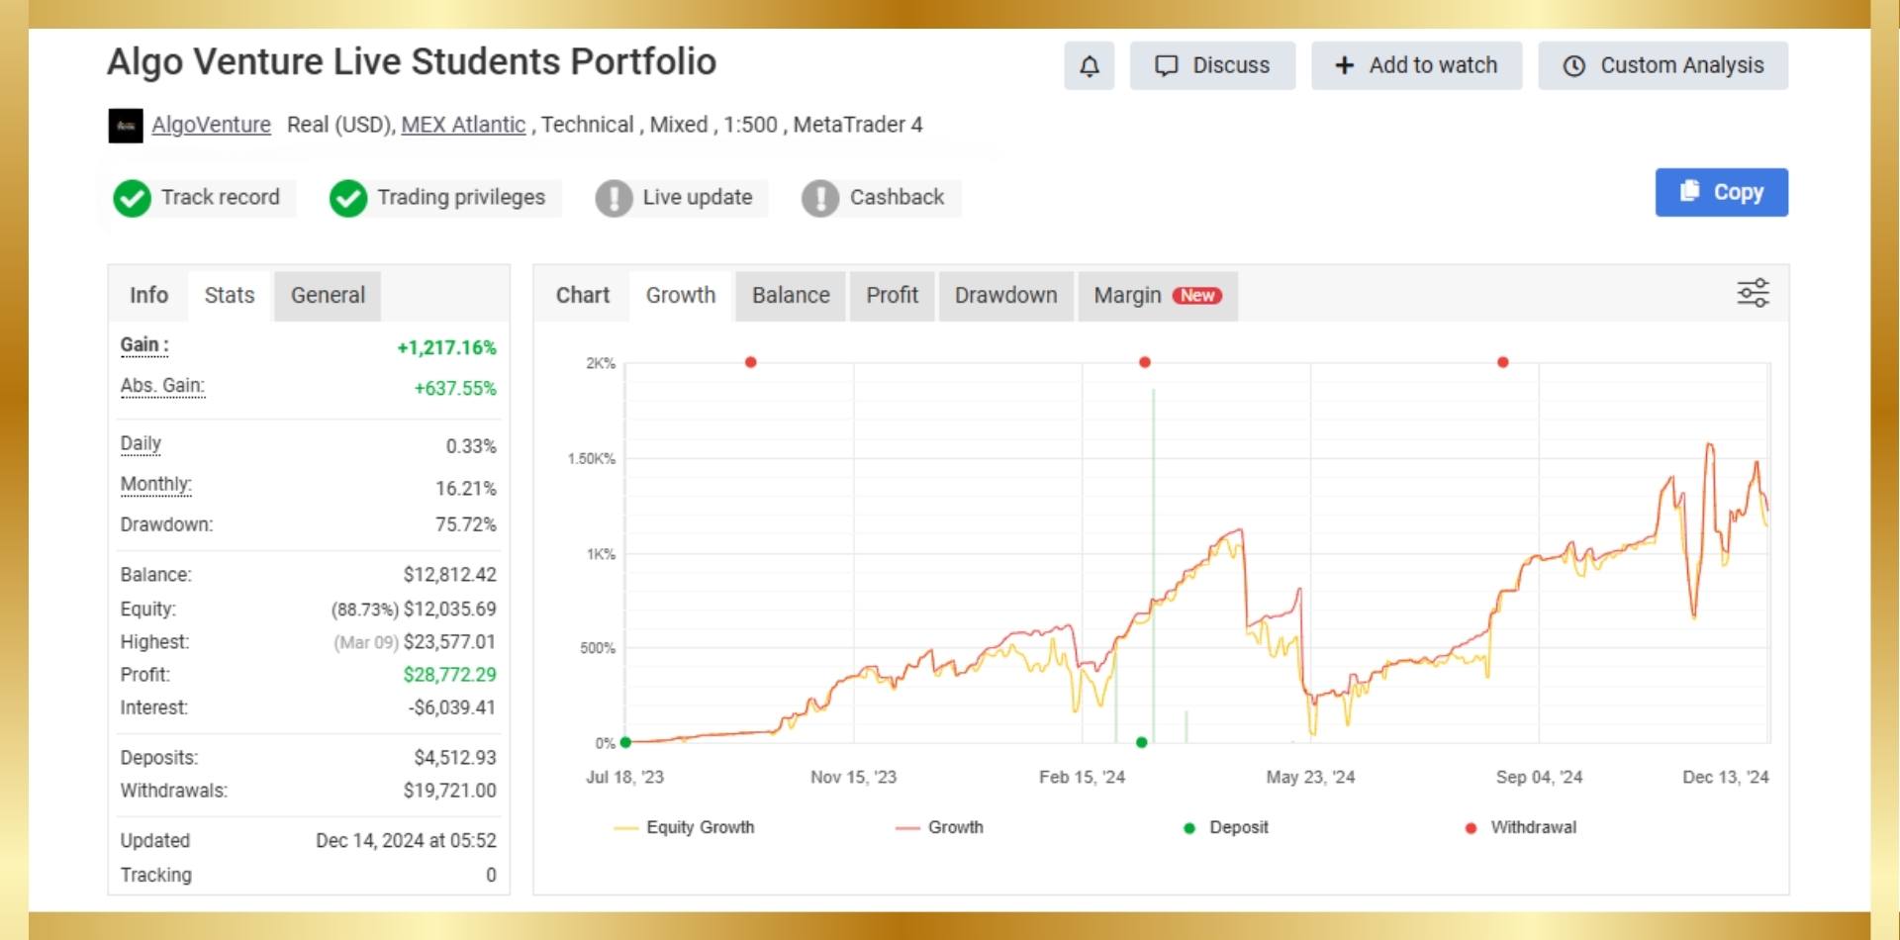
Task: Click the Add to watch button
Action: [x=1416, y=66]
